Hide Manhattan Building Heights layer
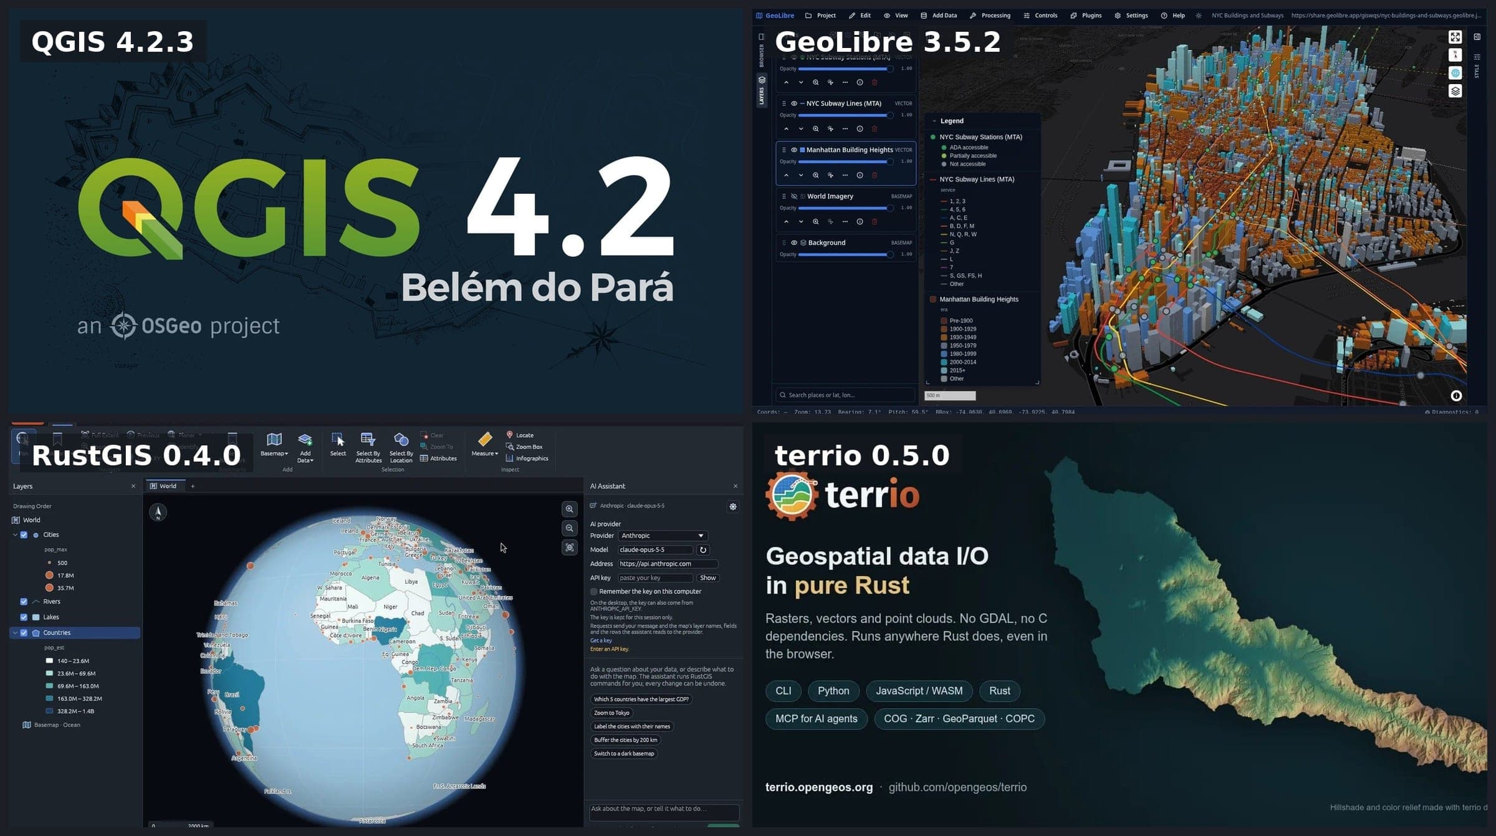Screen dimensions: 1496x836 tap(794, 150)
